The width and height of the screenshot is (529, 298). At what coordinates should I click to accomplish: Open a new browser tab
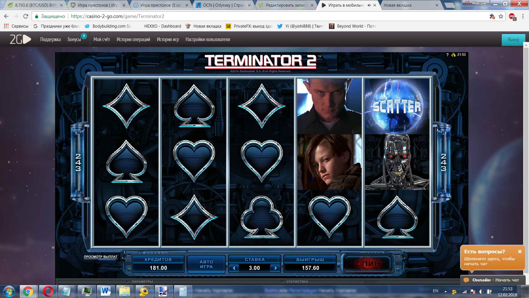450,5
